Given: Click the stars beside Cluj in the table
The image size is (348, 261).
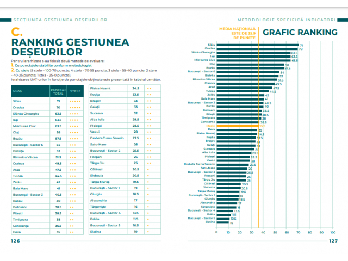Looking at the screenshot, I should tap(76, 132).
